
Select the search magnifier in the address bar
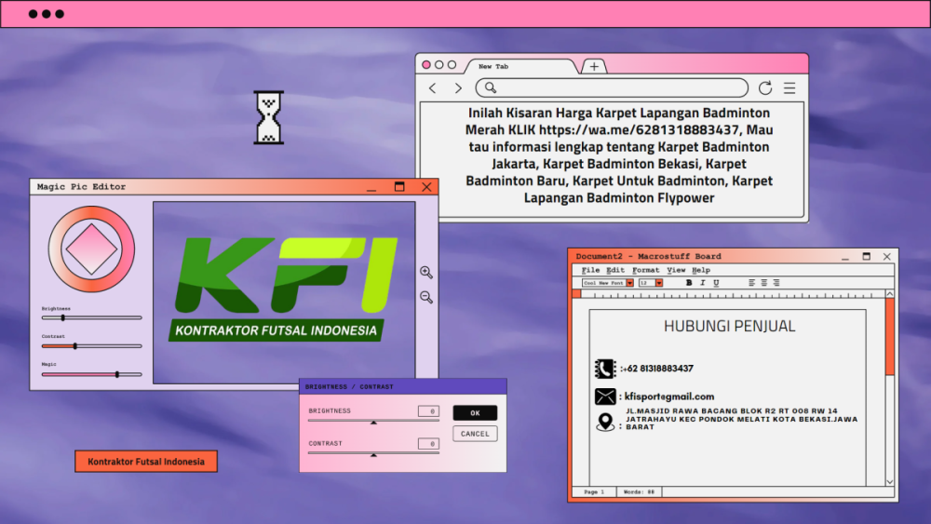[x=491, y=87]
